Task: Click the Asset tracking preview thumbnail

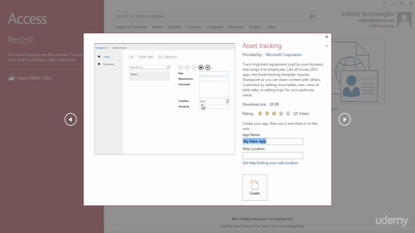Action: (x=165, y=99)
